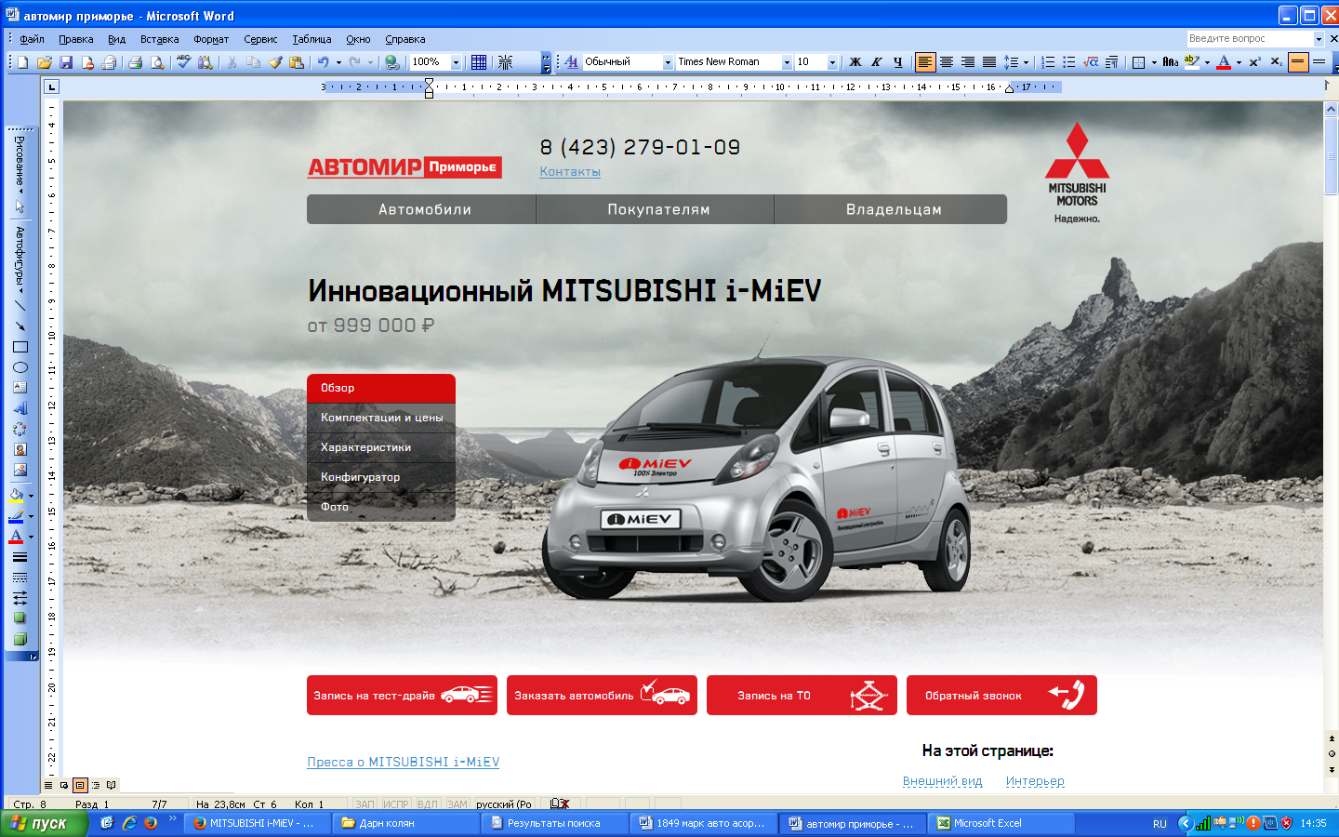1339x837 pixels.
Task: Align text to the left
Action: coord(925,62)
